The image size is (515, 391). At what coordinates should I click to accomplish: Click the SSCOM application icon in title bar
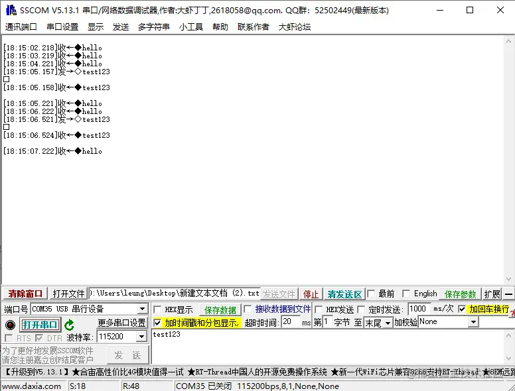(x=11, y=10)
